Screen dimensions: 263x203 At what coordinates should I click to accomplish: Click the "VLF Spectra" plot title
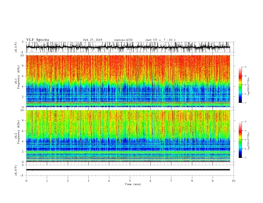coord(38,40)
